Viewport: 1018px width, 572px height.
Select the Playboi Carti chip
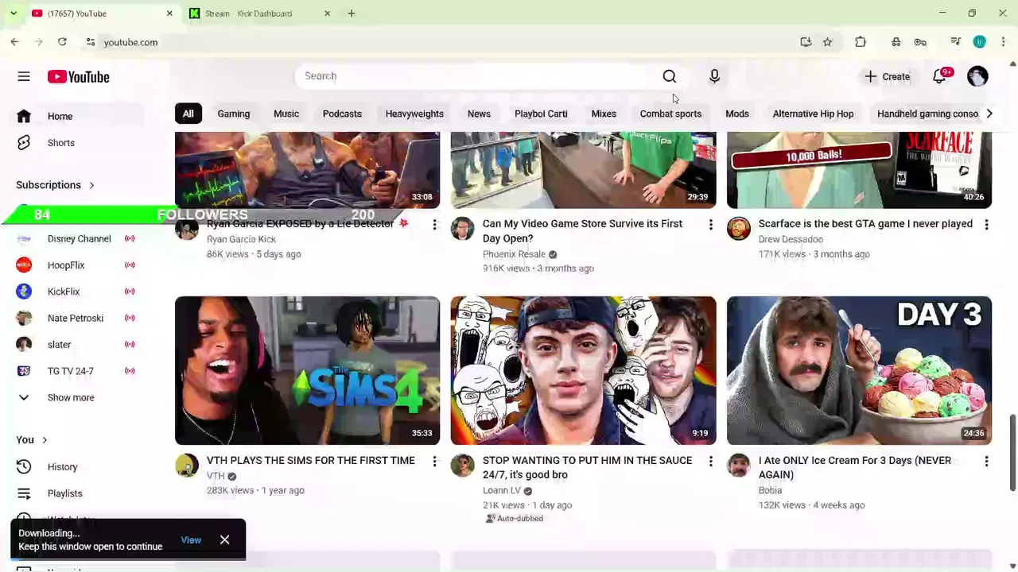coord(541,114)
